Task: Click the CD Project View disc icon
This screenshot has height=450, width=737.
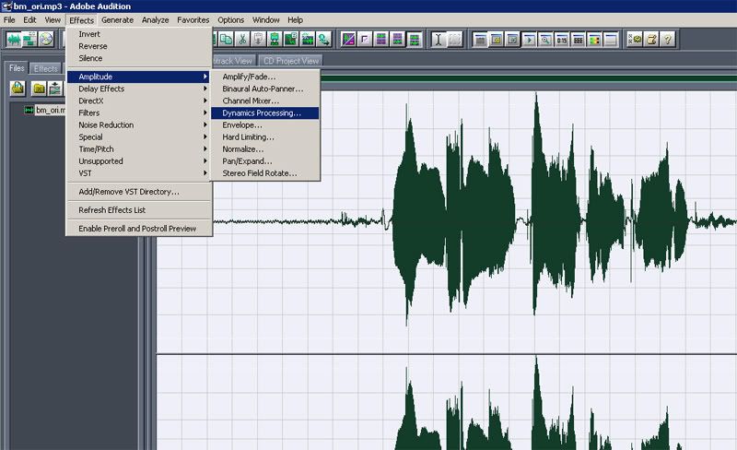Action: click(x=46, y=39)
